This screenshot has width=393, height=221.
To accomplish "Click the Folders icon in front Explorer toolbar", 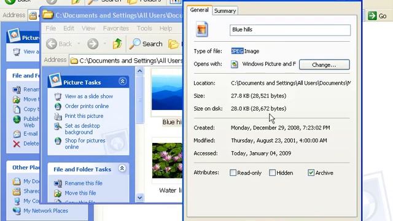I will click(x=173, y=44).
